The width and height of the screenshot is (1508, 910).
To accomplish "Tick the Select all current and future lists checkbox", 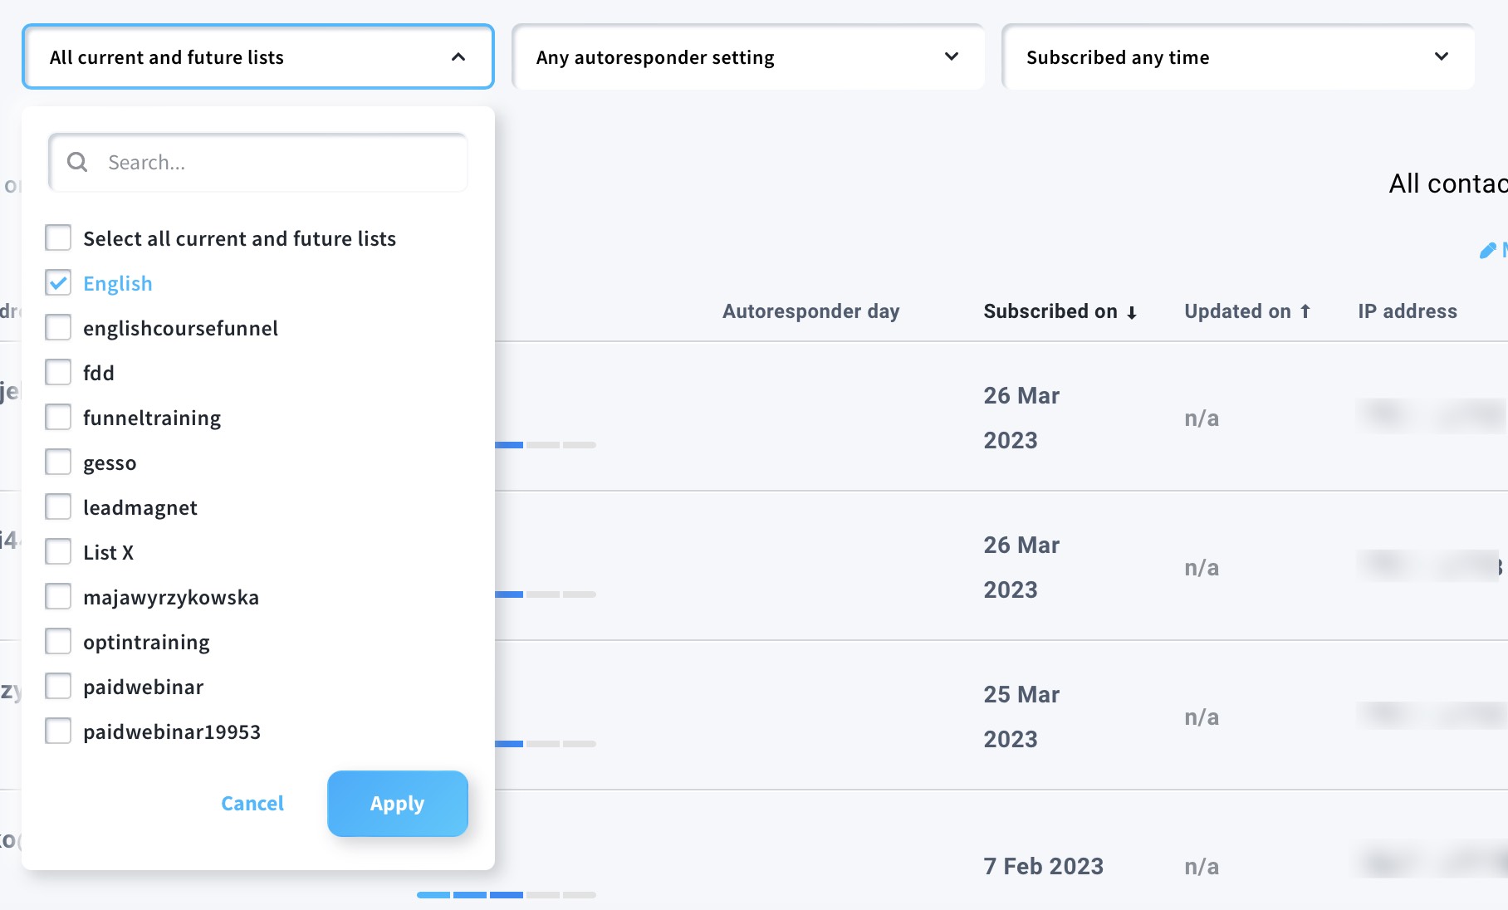I will (x=58, y=238).
